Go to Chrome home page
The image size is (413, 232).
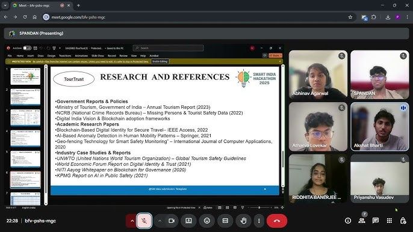click(x=34, y=17)
